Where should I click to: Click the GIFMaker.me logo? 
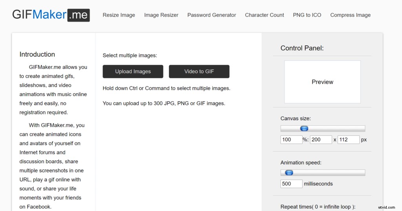tap(51, 15)
